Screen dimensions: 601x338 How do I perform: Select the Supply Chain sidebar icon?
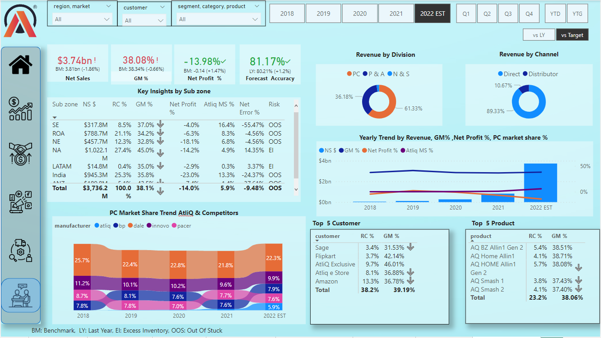[x=20, y=250]
